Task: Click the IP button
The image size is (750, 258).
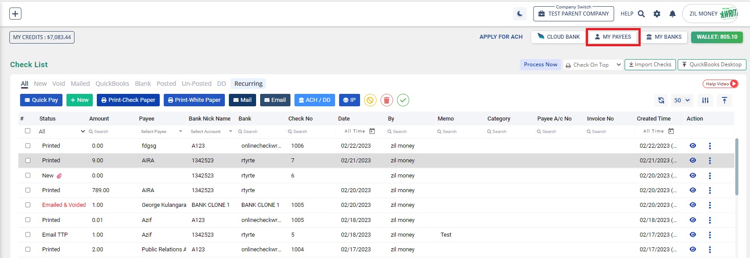Action: click(x=349, y=100)
